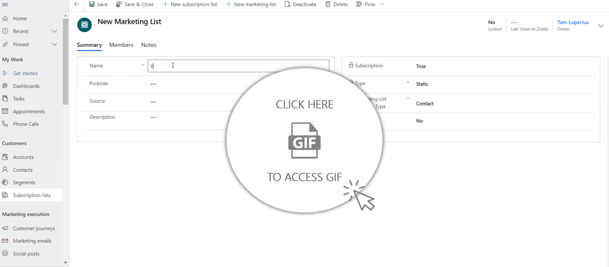Expand the header details chevron
609x267 pixels.
[601, 26]
